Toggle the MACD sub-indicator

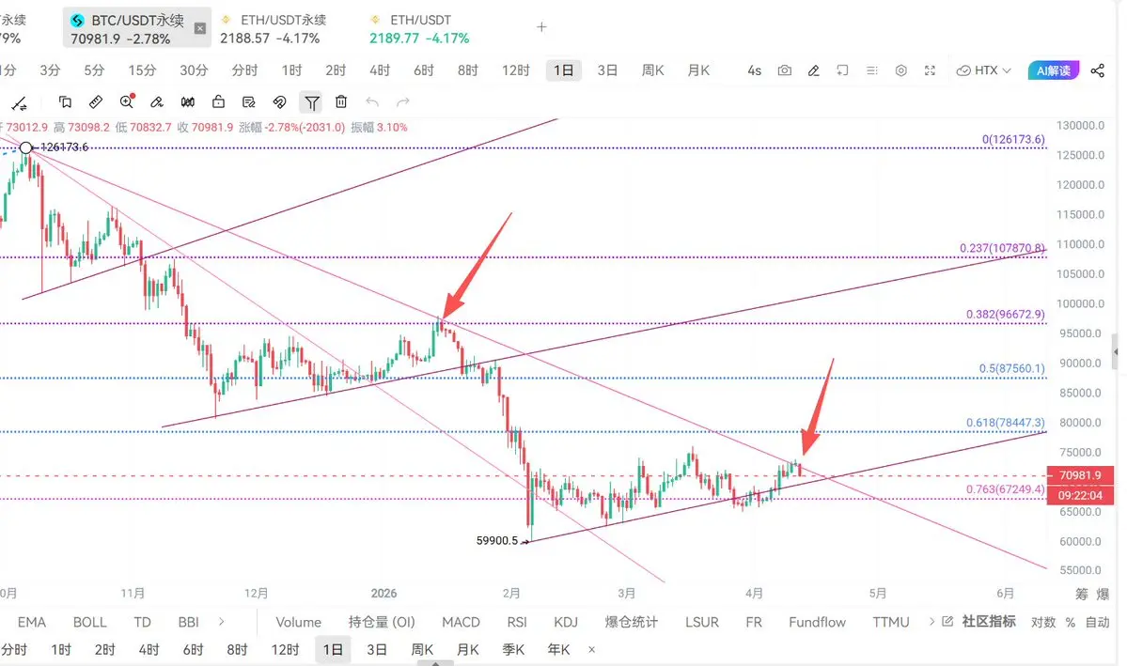[461, 622]
